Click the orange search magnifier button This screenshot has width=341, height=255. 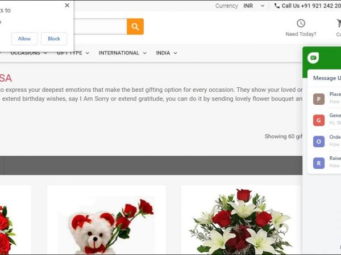click(135, 27)
